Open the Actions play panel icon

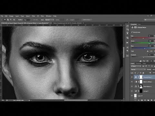point(128,43)
